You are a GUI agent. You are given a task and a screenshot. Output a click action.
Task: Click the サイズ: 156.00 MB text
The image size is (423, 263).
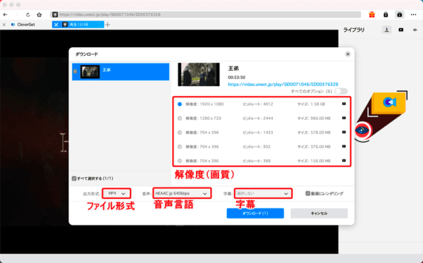point(314,161)
